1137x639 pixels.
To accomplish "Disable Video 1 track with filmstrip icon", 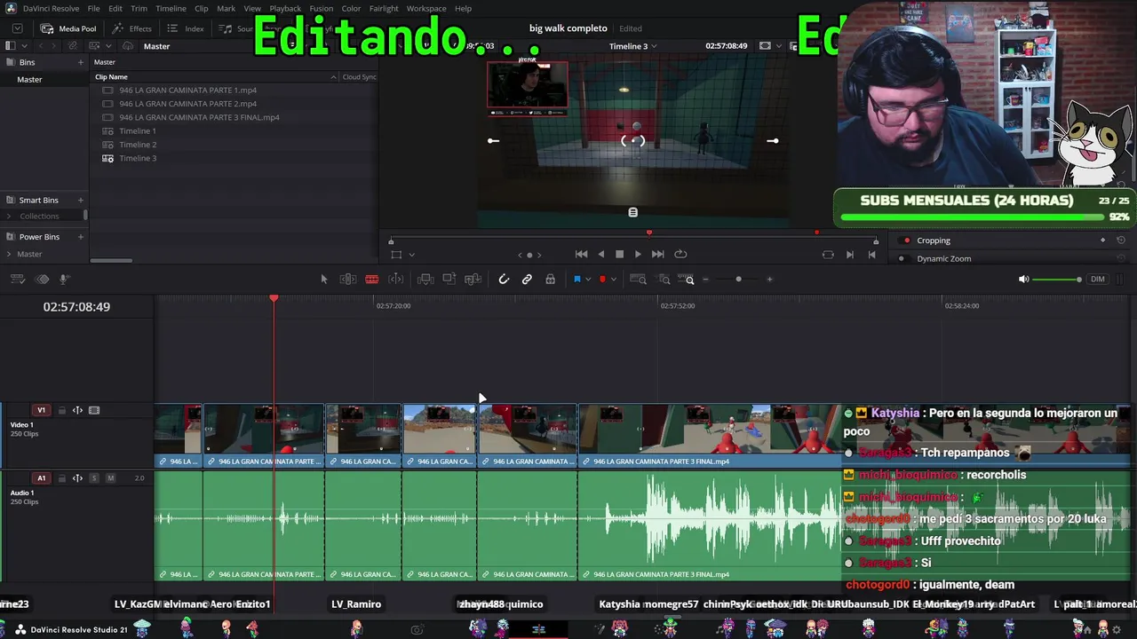I will click(94, 411).
